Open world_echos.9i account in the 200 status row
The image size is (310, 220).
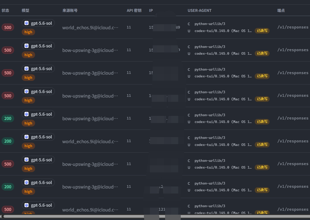click(x=90, y=141)
